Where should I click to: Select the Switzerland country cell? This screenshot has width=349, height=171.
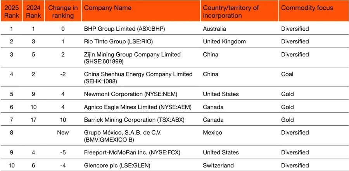(218, 166)
